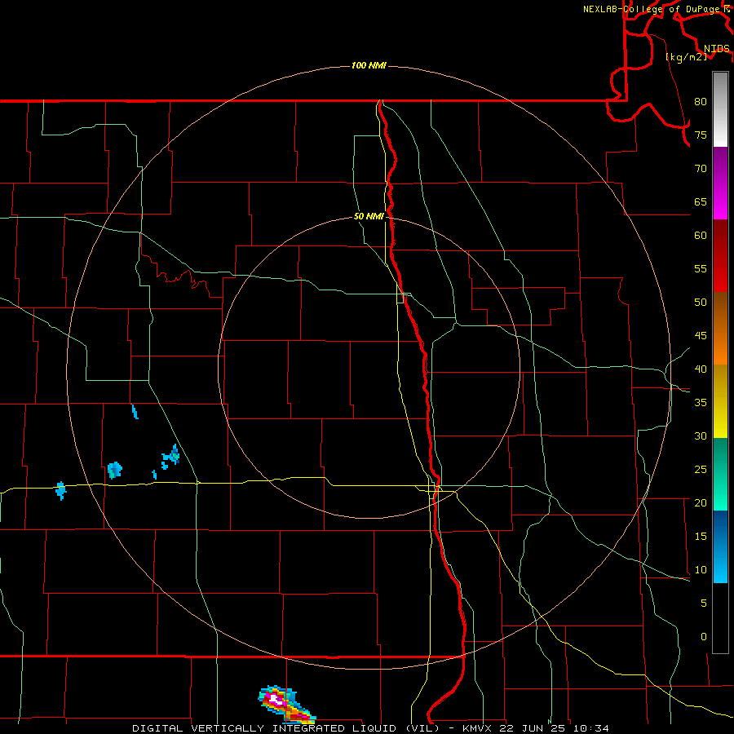The image size is (734, 734).
Task: Click the intense multicolored storm cell at the bottom
Action: click(x=286, y=705)
